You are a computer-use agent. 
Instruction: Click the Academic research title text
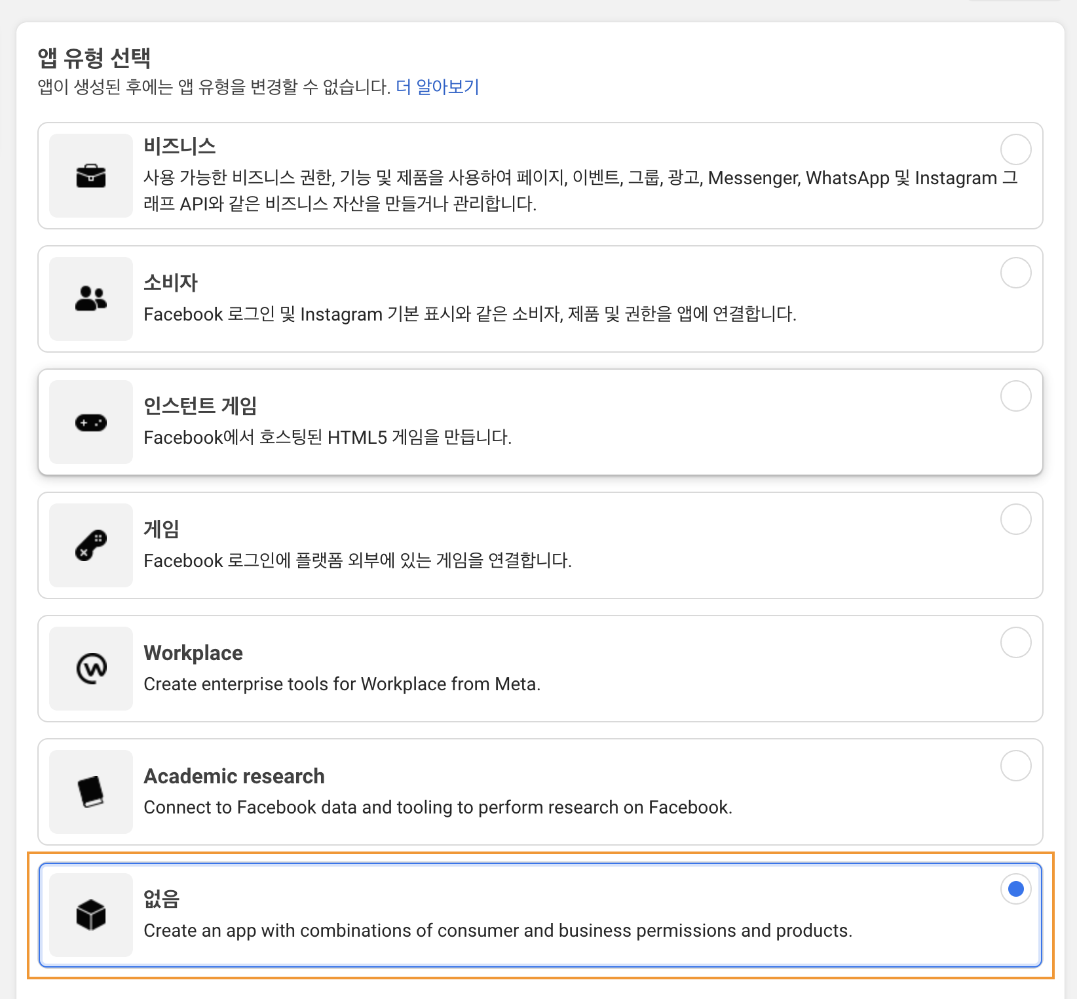(x=234, y=776)
